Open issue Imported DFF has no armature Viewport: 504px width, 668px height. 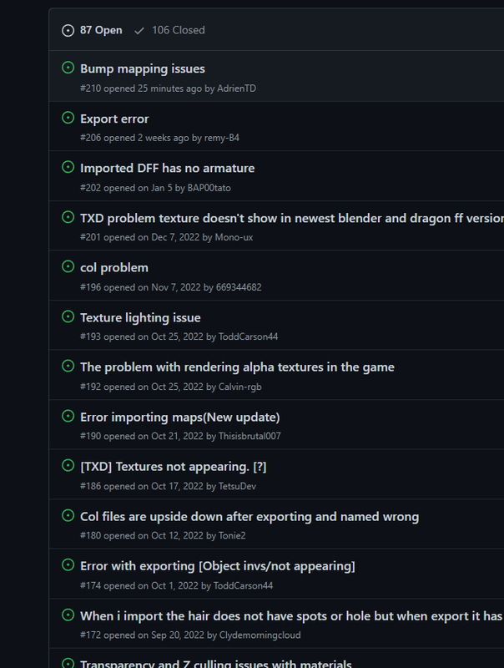[x=167, y=168]
